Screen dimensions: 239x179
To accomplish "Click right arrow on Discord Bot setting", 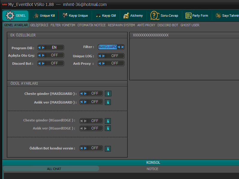I will click(43, 63).
